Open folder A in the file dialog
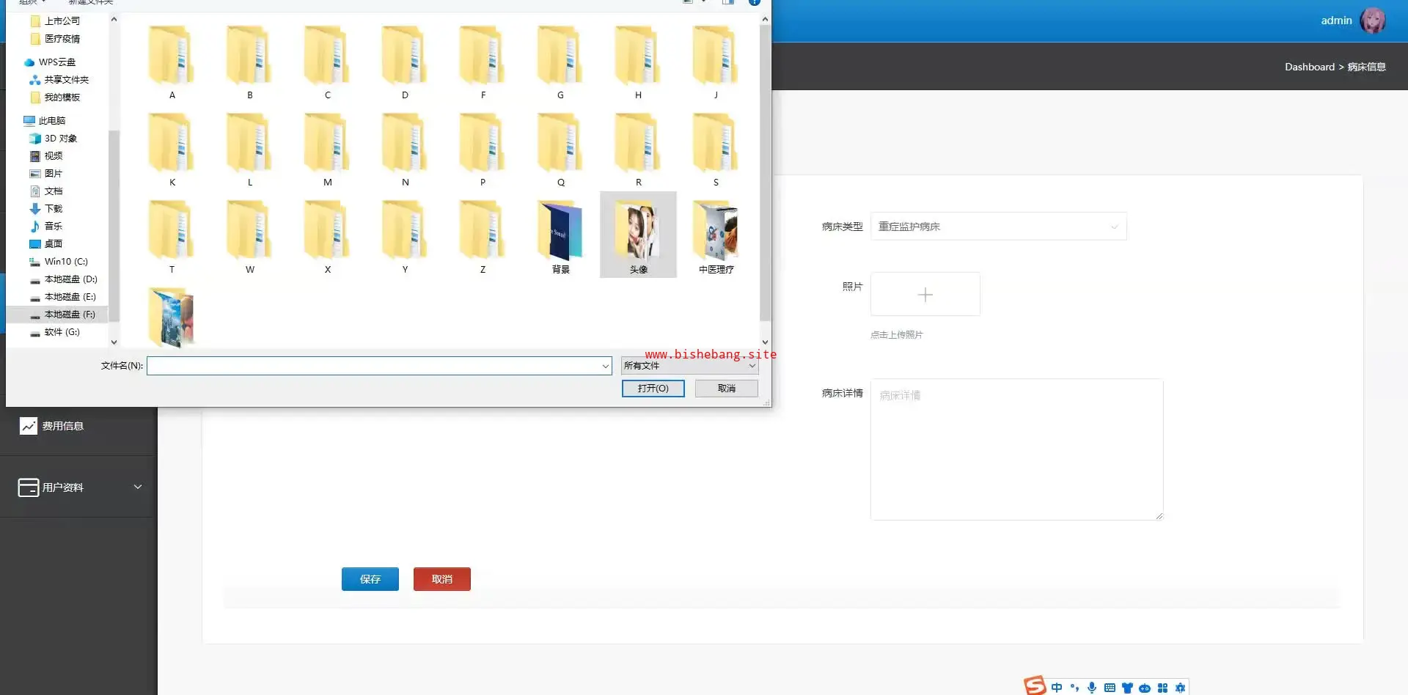This screenshot has width=1408, height=695. click(x=172, y=62)
